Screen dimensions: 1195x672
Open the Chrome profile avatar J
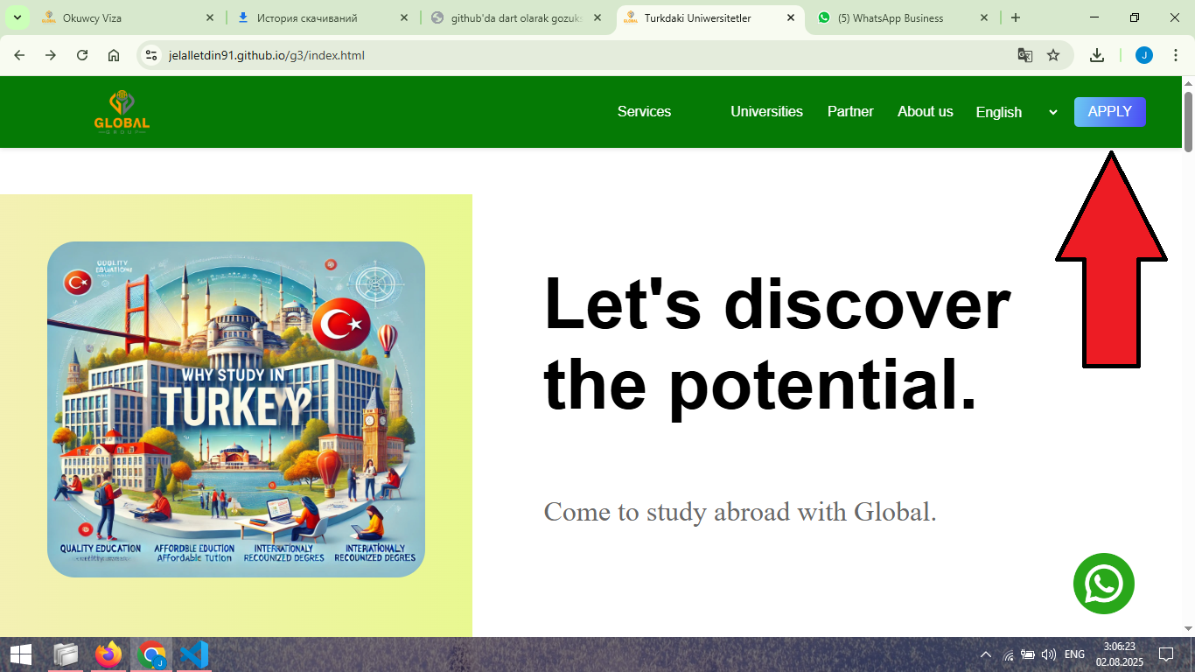click(x=1143, y=55)
